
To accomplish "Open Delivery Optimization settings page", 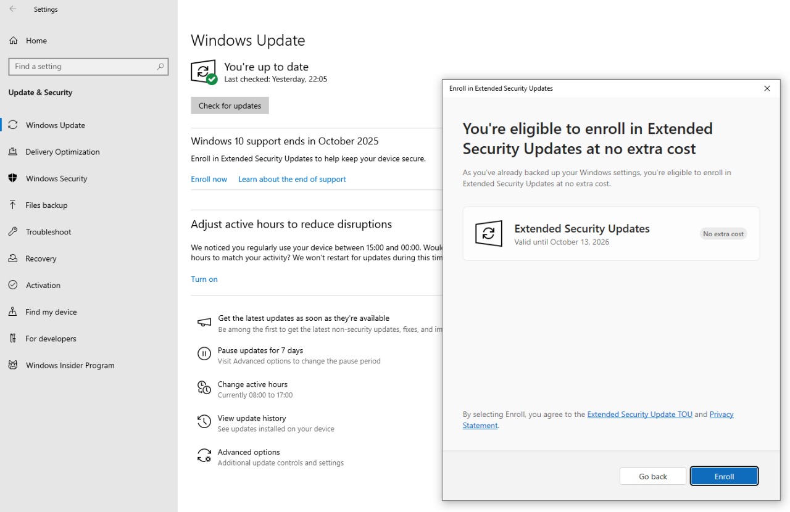I will (62, 152).
